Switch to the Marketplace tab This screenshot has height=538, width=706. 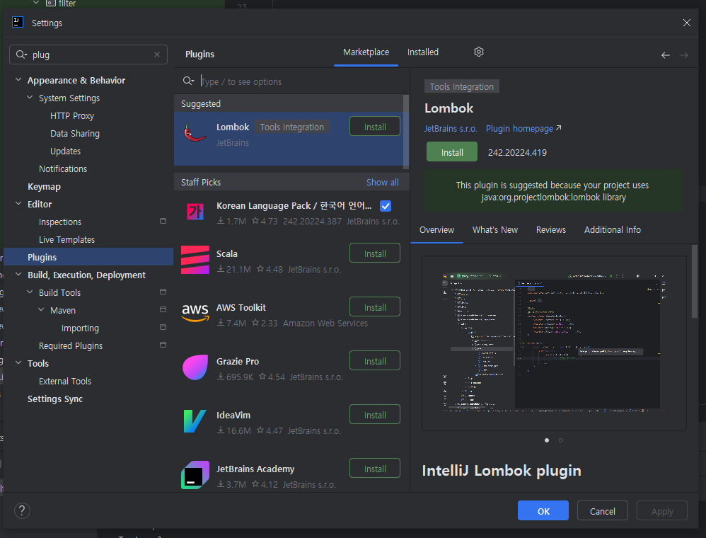(x=366, y=52)
